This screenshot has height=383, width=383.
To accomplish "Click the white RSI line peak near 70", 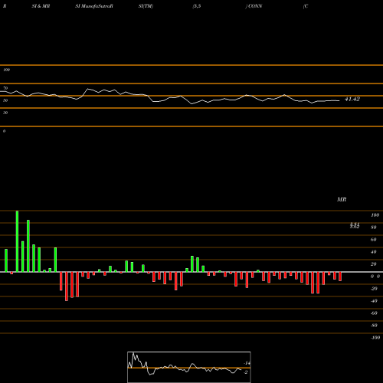I will [88, 89].
